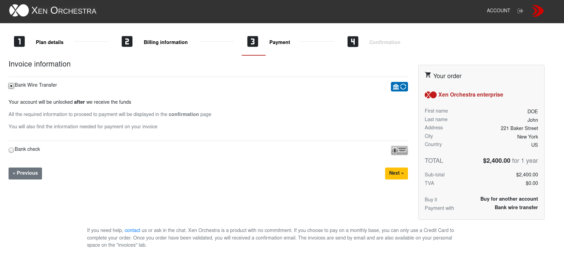Image resolution: width=564 pixels, height=260 pixels.
Task: Click the TOTAL label
Action: 434,161
